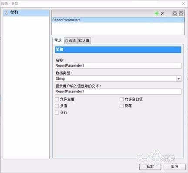Image resolution: width=188 pixels, height=173 pixels.
Task: Move parameter down with second arrow icon
Action: coord(181,13)
